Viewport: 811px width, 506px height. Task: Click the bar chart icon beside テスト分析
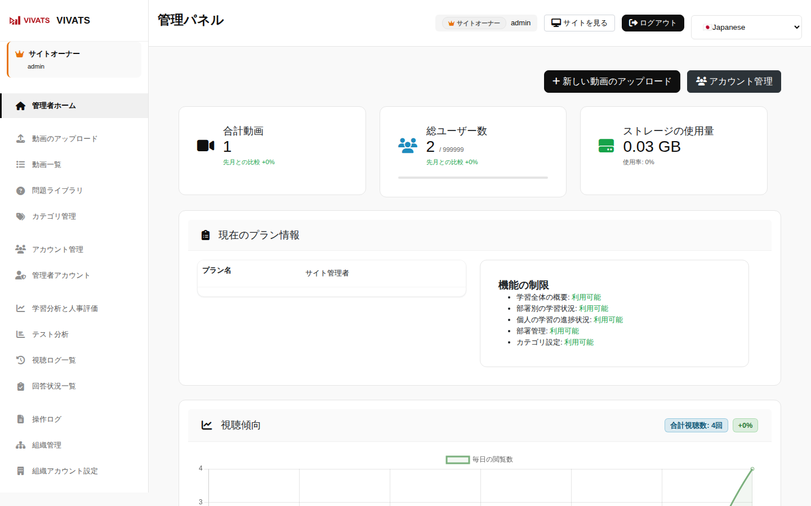coord(20,335)
